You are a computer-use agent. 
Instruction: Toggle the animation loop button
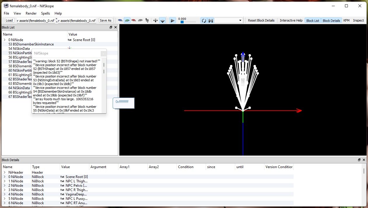pos(204,20)
